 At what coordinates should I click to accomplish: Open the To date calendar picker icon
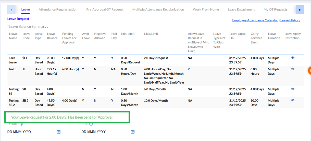tap(133, 132)
